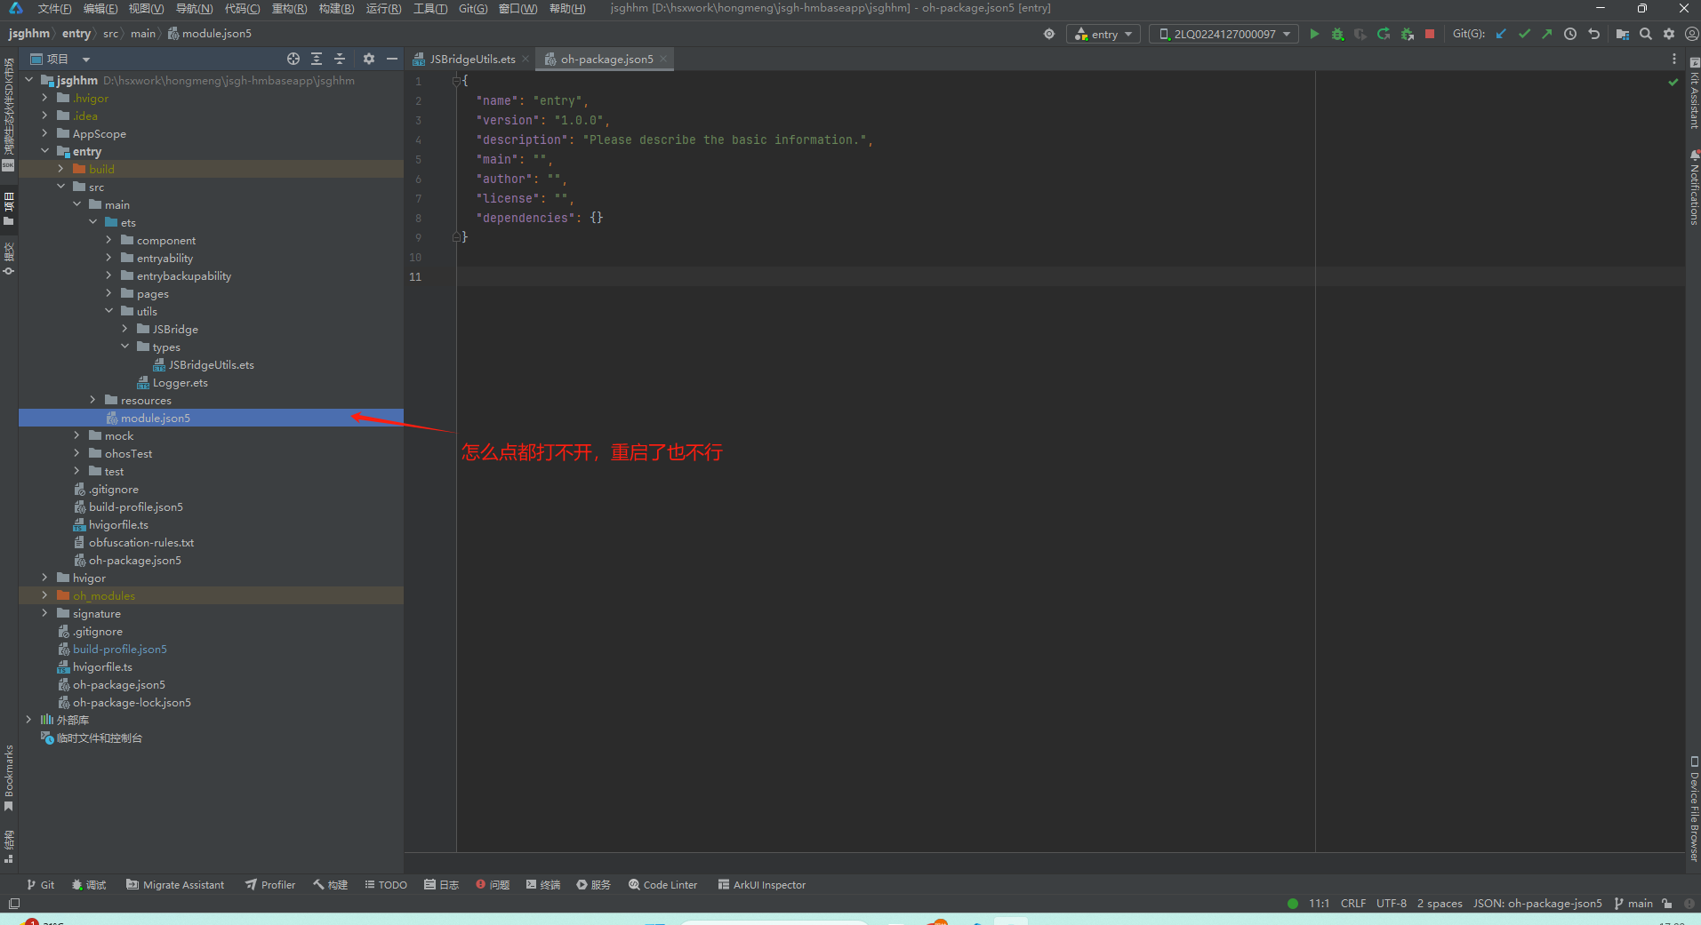Commit changes with green checkmark icon
This screenshot has width=1701, height=925.
[x=1524, y=34]
